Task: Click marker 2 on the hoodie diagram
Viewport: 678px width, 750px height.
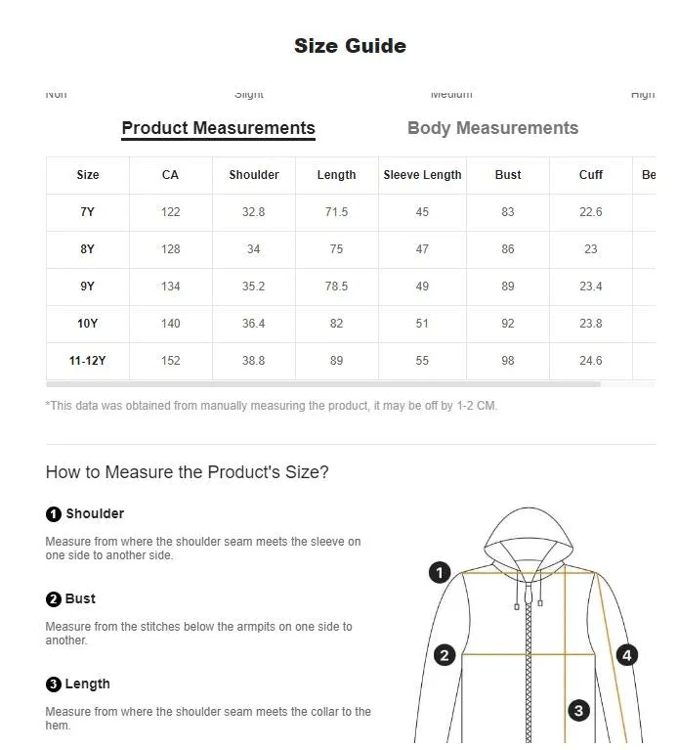Action: coord(445,655)
